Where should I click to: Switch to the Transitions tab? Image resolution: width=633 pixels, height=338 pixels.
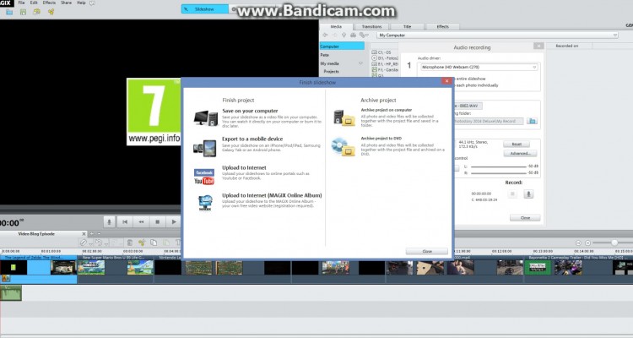pos(372,27)
